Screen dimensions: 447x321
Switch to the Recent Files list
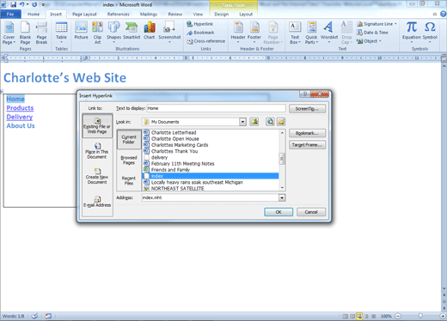(x=129, y=180)
